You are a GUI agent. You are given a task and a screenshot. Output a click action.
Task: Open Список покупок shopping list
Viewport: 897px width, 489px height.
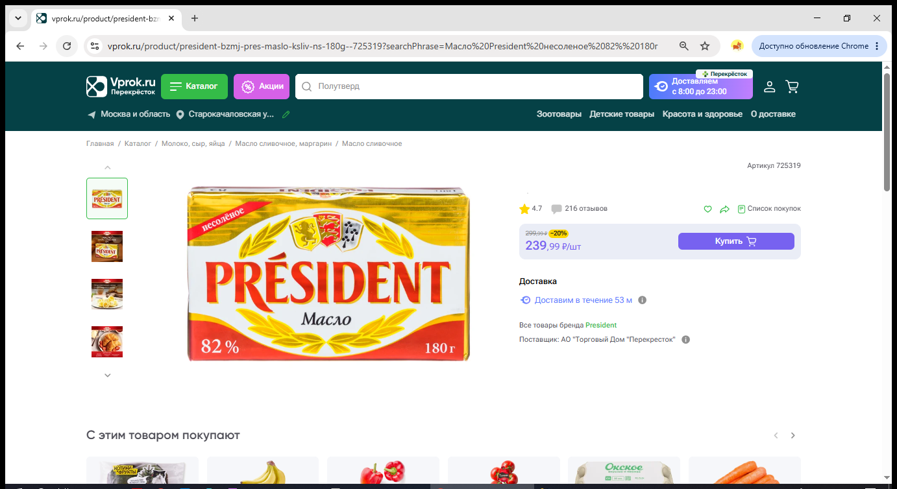pos(769,209)
